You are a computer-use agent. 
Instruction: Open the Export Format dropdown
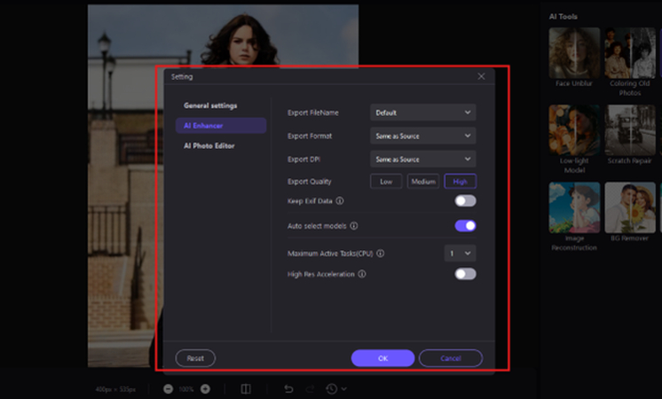423,136
